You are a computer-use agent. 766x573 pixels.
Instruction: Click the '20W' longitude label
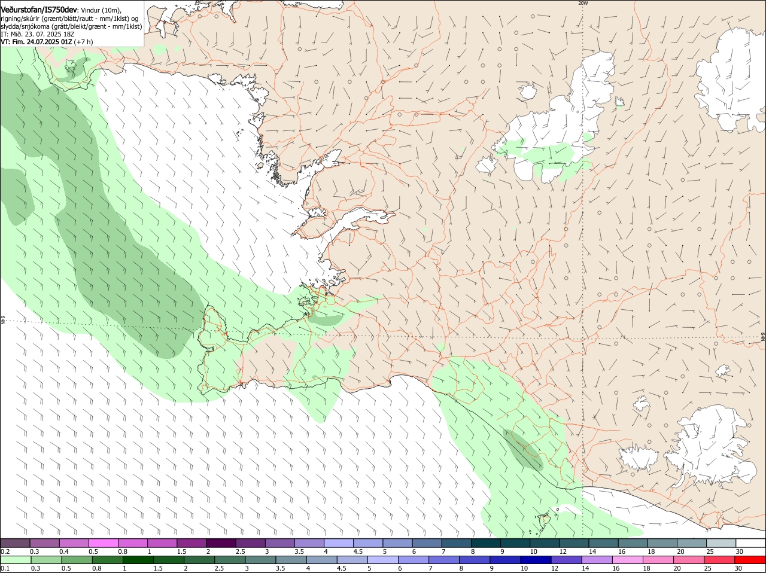(583, 3)
